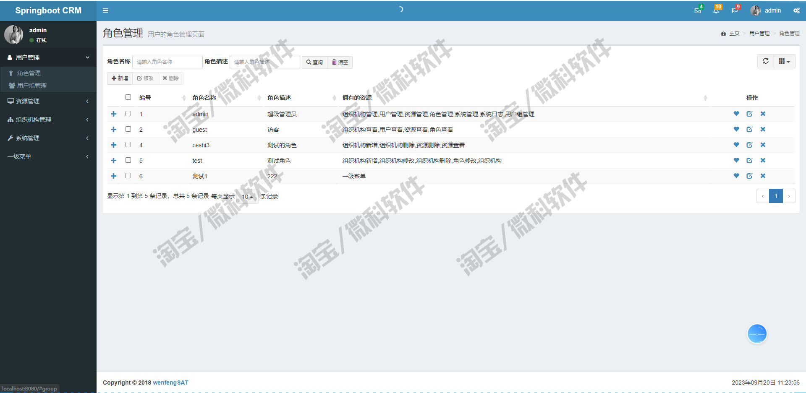
Task: Click heart icon for ceshi3 row
Action: coord(736,145)
